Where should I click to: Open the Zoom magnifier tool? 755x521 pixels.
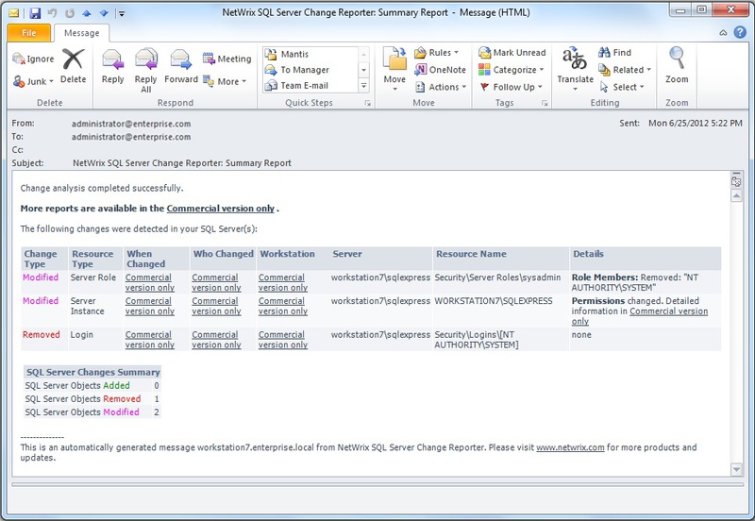point(677,66)
